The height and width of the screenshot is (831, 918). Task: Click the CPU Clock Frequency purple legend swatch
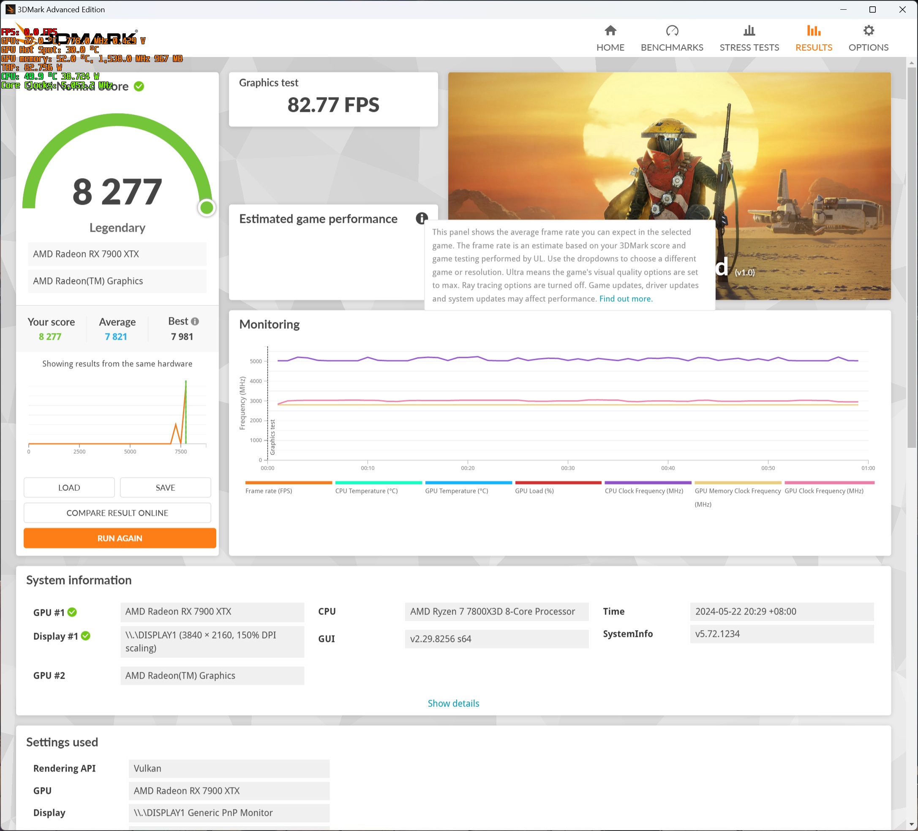click(x=648, y=482)
